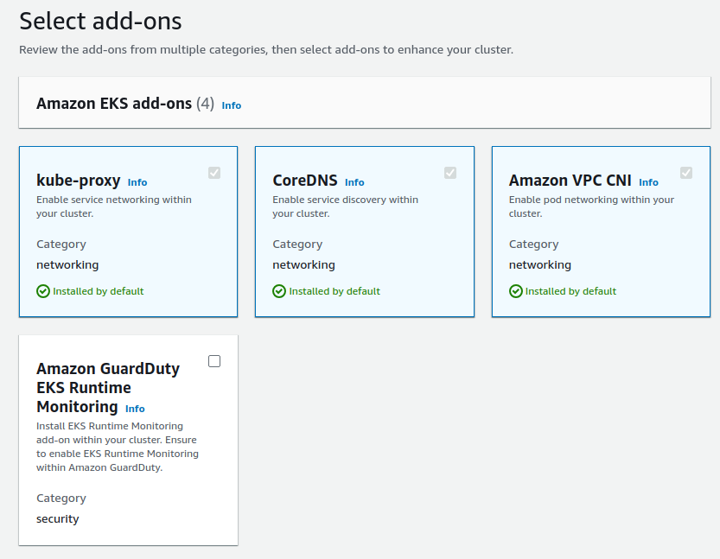The image size is (720, 559).
Task: Open the Info link beside CoreDNS
Action: coord(354,182)
